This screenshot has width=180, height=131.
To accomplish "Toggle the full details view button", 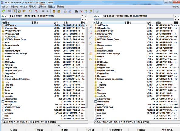I will (14, 11).
